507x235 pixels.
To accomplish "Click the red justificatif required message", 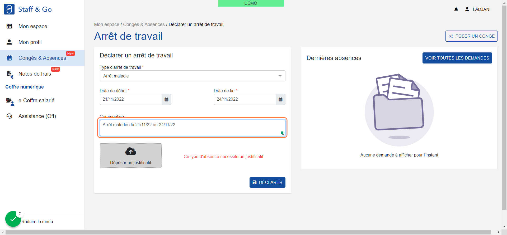I will coord(223,156).
